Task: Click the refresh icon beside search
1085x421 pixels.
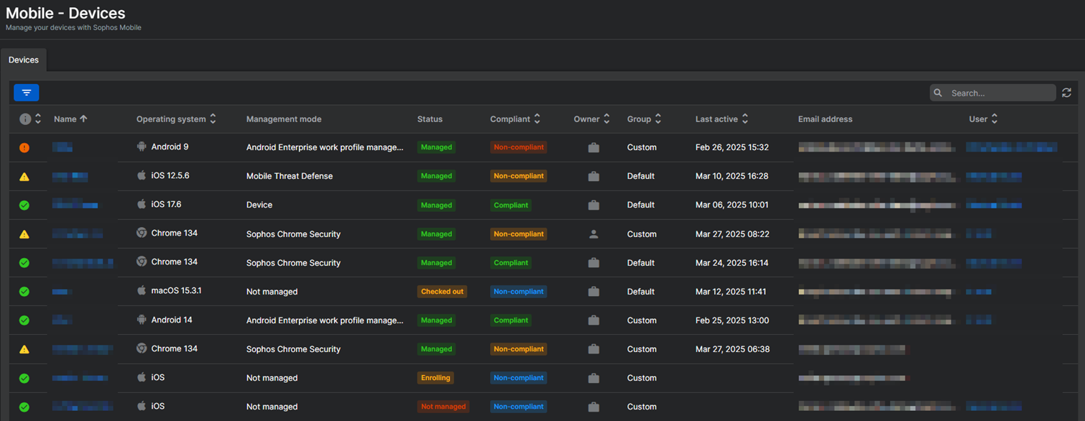Action: (x=1066, y=93)
